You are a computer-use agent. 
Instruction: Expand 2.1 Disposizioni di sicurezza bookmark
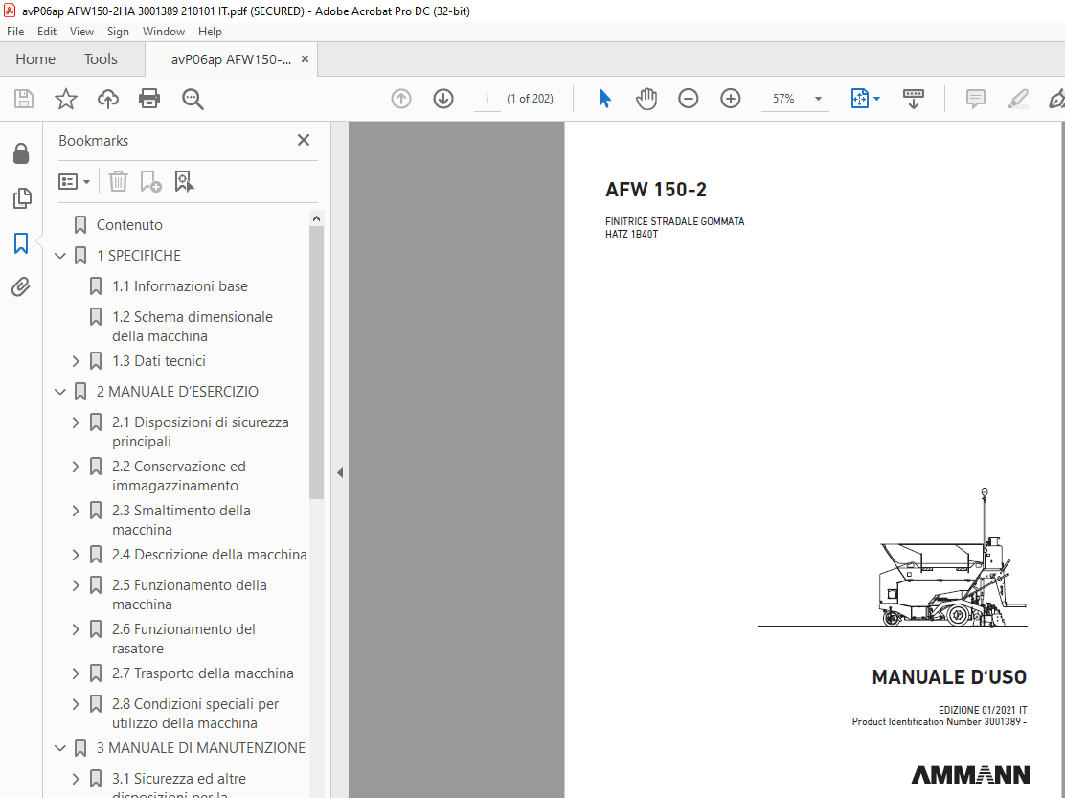pos(76,422)
